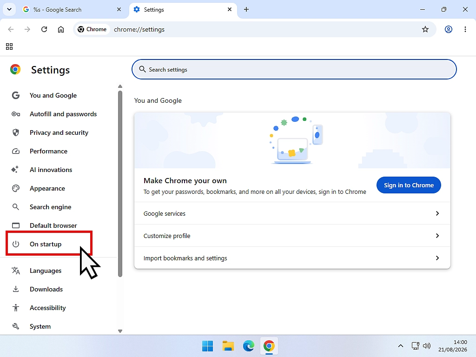Click the sparkle AI innovations icon
Screen dimensions: 476x357
click(15, 169)
